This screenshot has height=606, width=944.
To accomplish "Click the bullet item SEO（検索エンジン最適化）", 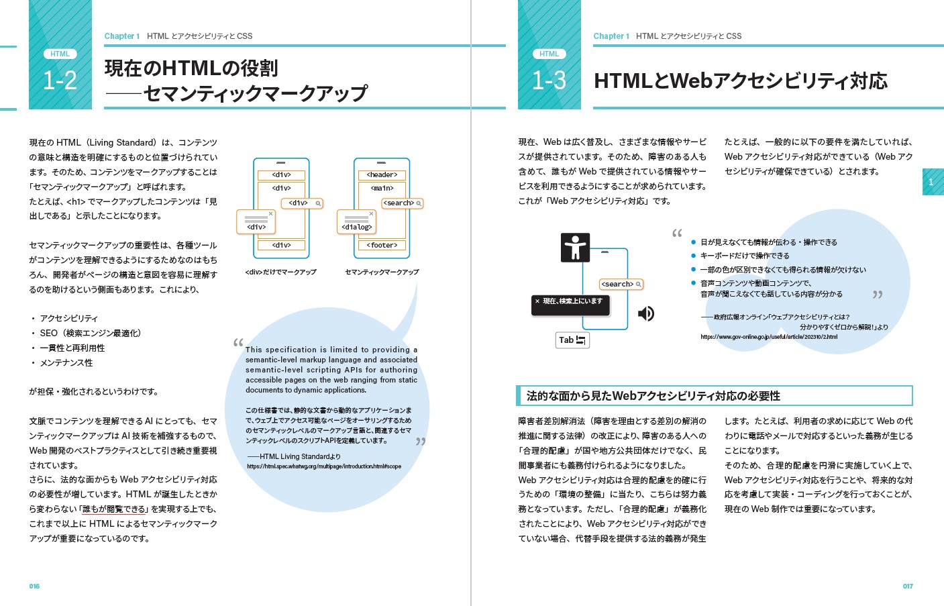I will (x=91, y=334).
